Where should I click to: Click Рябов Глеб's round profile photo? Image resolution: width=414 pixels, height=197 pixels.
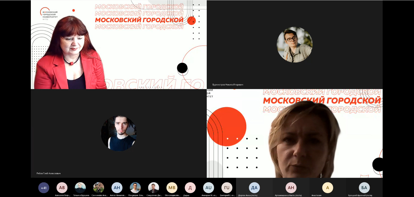119,133
